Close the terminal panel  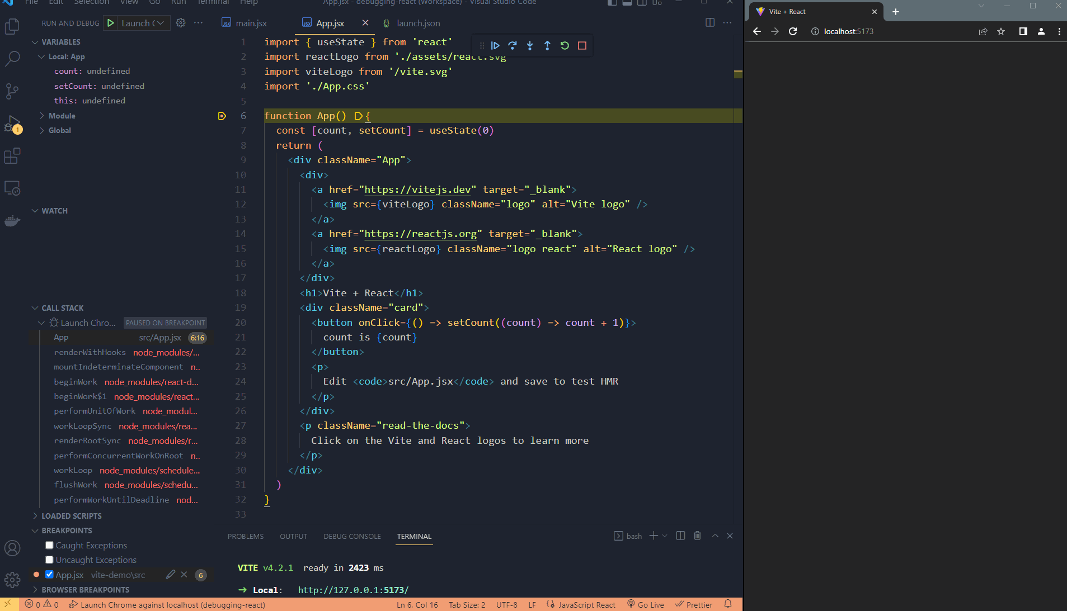click(x=730, y=536)
